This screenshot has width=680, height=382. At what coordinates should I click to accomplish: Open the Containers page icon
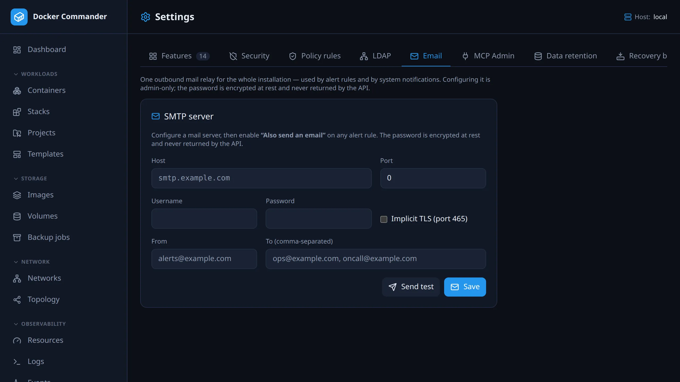tap(17, 91)
